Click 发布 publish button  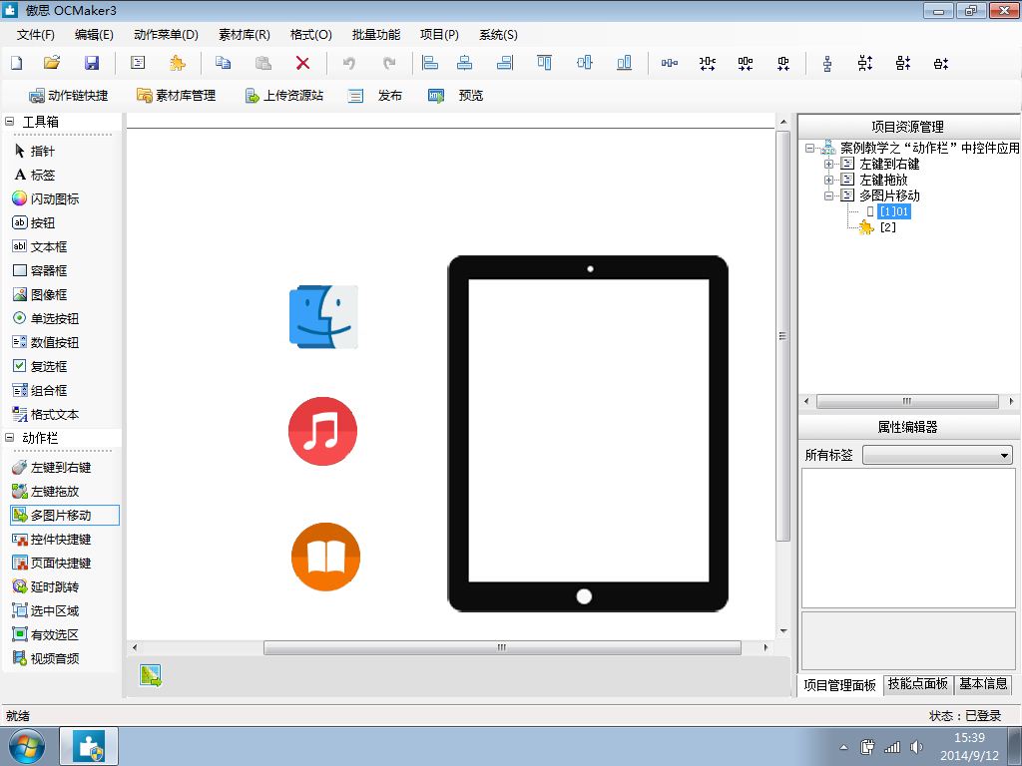click(375, 95)
